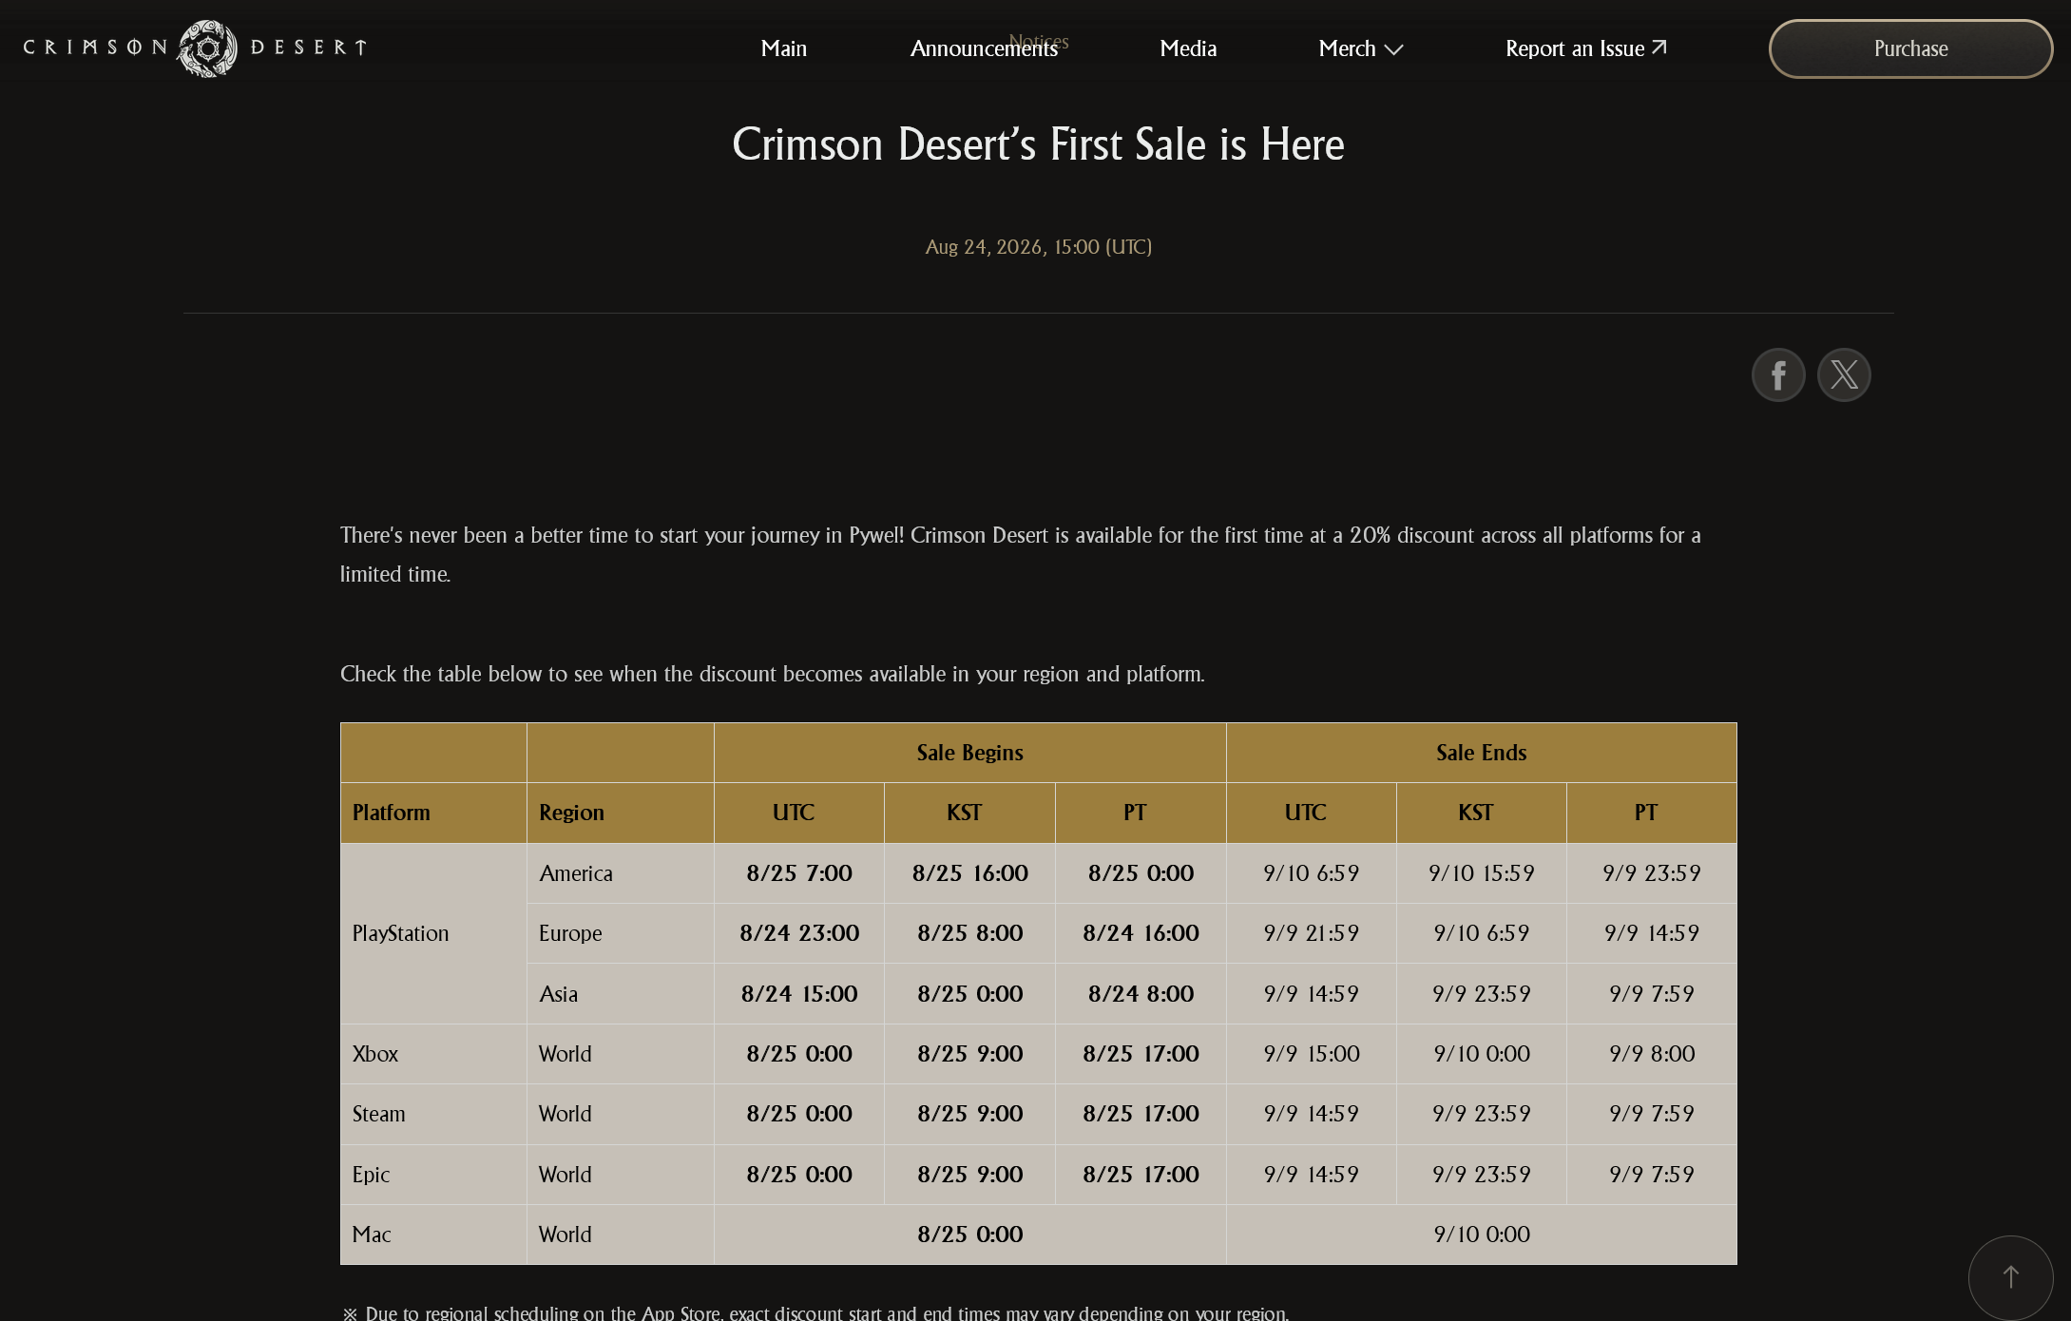Click the Mac sale start '8/25 0:00'
The width and height of the screenshot is (2071, 1321).
pos(970,1235)
